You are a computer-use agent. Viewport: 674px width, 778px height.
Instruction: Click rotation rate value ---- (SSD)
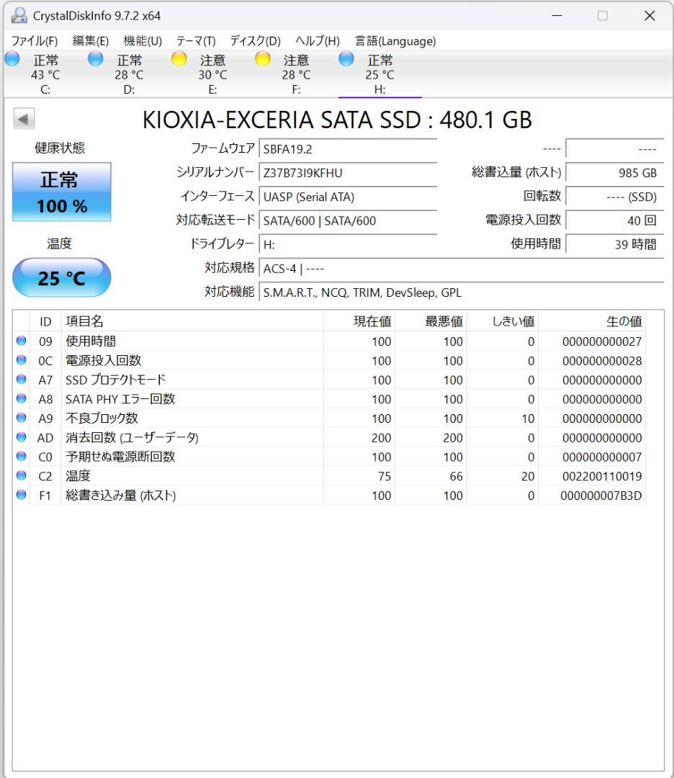click(x=614, y=197)
